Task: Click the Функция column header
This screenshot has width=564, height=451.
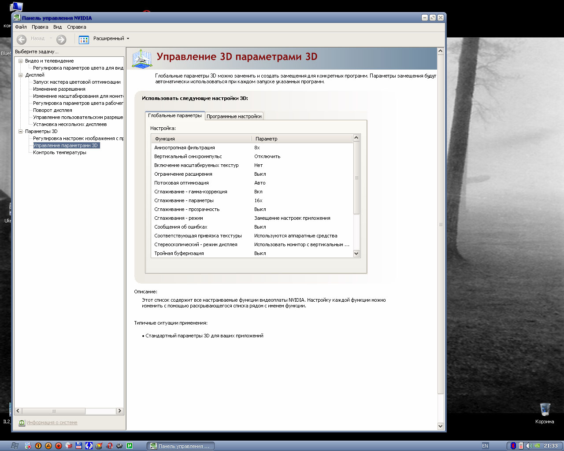Action: (x=201, y=139)
